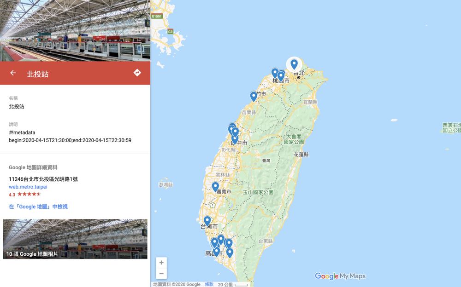Click the G3 highway shield on map
The width and height of the screenshot is (461, 287).
(171, 31)
